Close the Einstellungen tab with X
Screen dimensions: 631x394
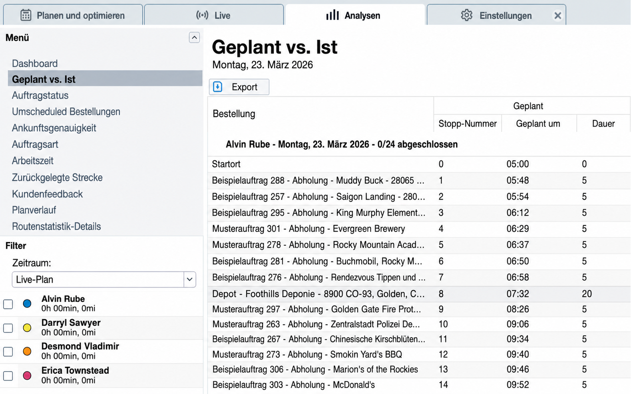tap(557, 16)
